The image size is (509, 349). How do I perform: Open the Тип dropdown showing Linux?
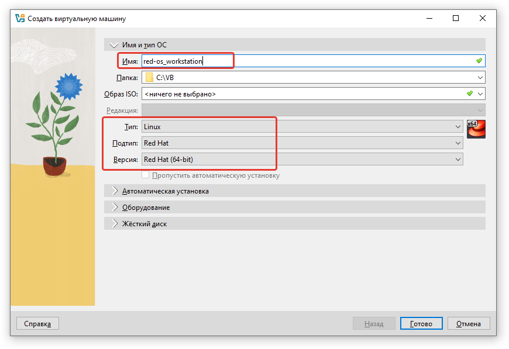click(x=302, y=126)
